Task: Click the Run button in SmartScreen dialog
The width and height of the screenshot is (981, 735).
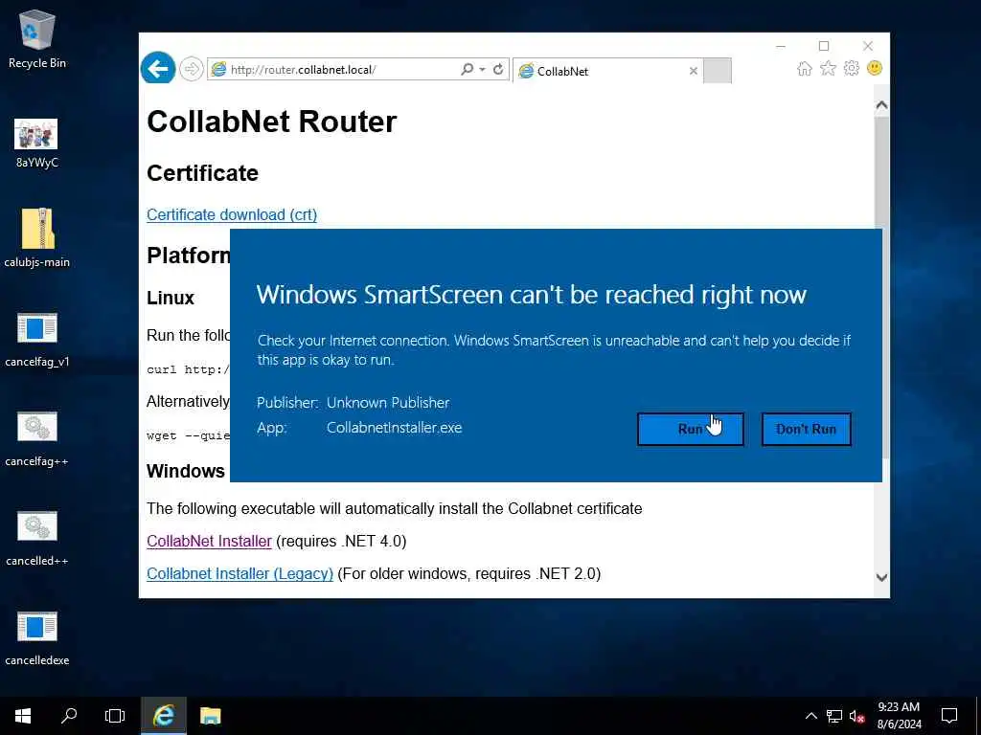Action: click(x=690, y=429)
